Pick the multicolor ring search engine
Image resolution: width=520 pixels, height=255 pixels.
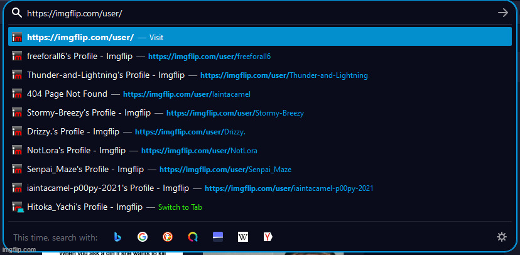click(193, 237)
